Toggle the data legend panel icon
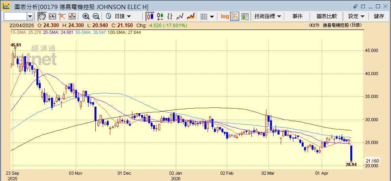This screenshot has width=391, height=181. click(235, 17)
